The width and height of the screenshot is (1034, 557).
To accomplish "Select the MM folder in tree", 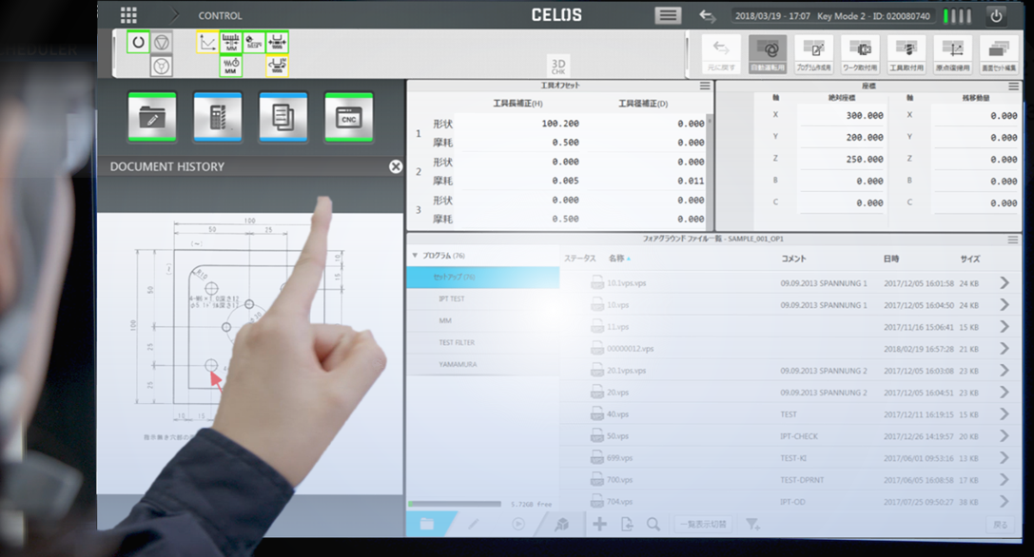I will point(483,321).
